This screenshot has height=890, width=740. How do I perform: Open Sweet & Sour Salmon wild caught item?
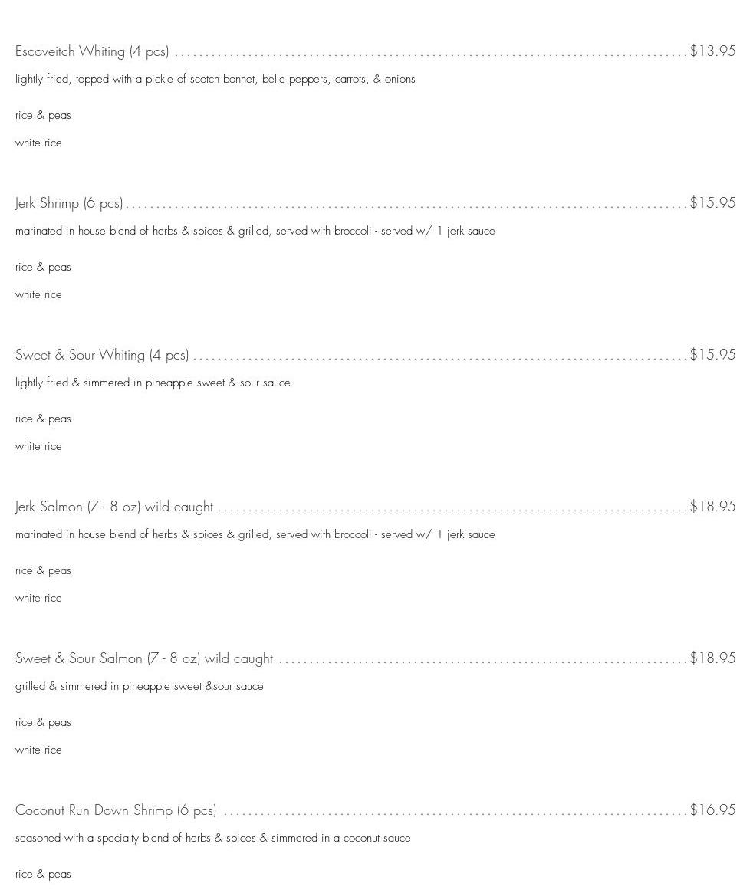click(144, 658)
